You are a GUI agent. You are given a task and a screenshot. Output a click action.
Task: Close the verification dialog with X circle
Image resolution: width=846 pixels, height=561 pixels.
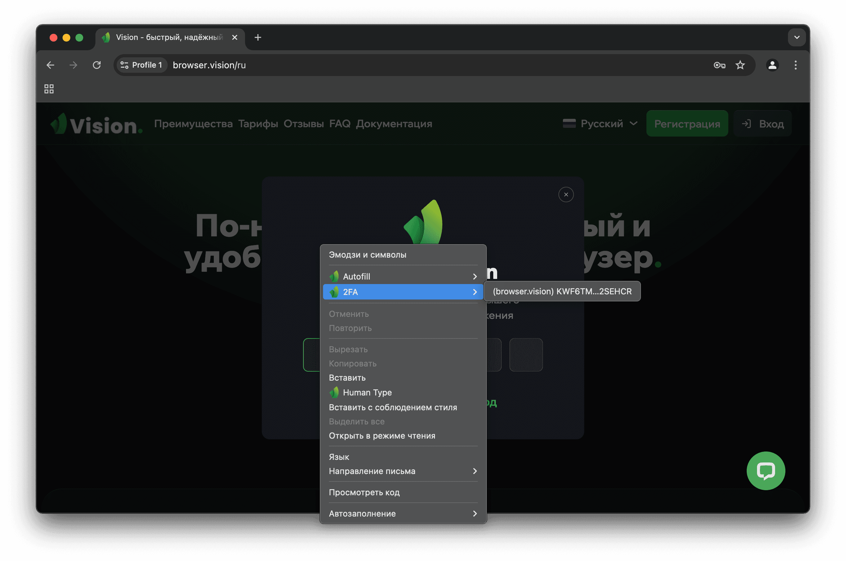(x=566, y=195)
